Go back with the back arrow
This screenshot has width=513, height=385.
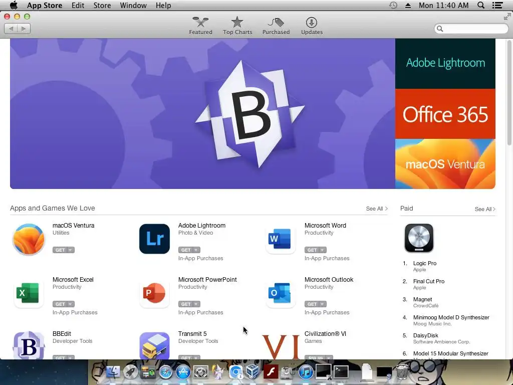point(11,29)
